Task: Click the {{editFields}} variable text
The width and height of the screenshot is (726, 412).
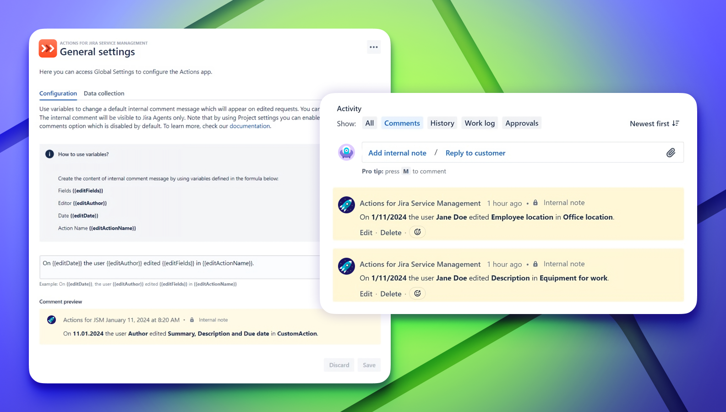Action: 87,191
